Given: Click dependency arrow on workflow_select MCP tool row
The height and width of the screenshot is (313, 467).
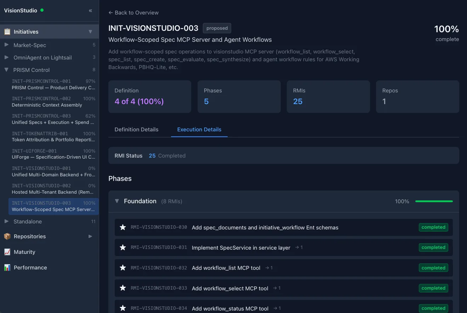Looking at the screenshot, I should point(277,288).
